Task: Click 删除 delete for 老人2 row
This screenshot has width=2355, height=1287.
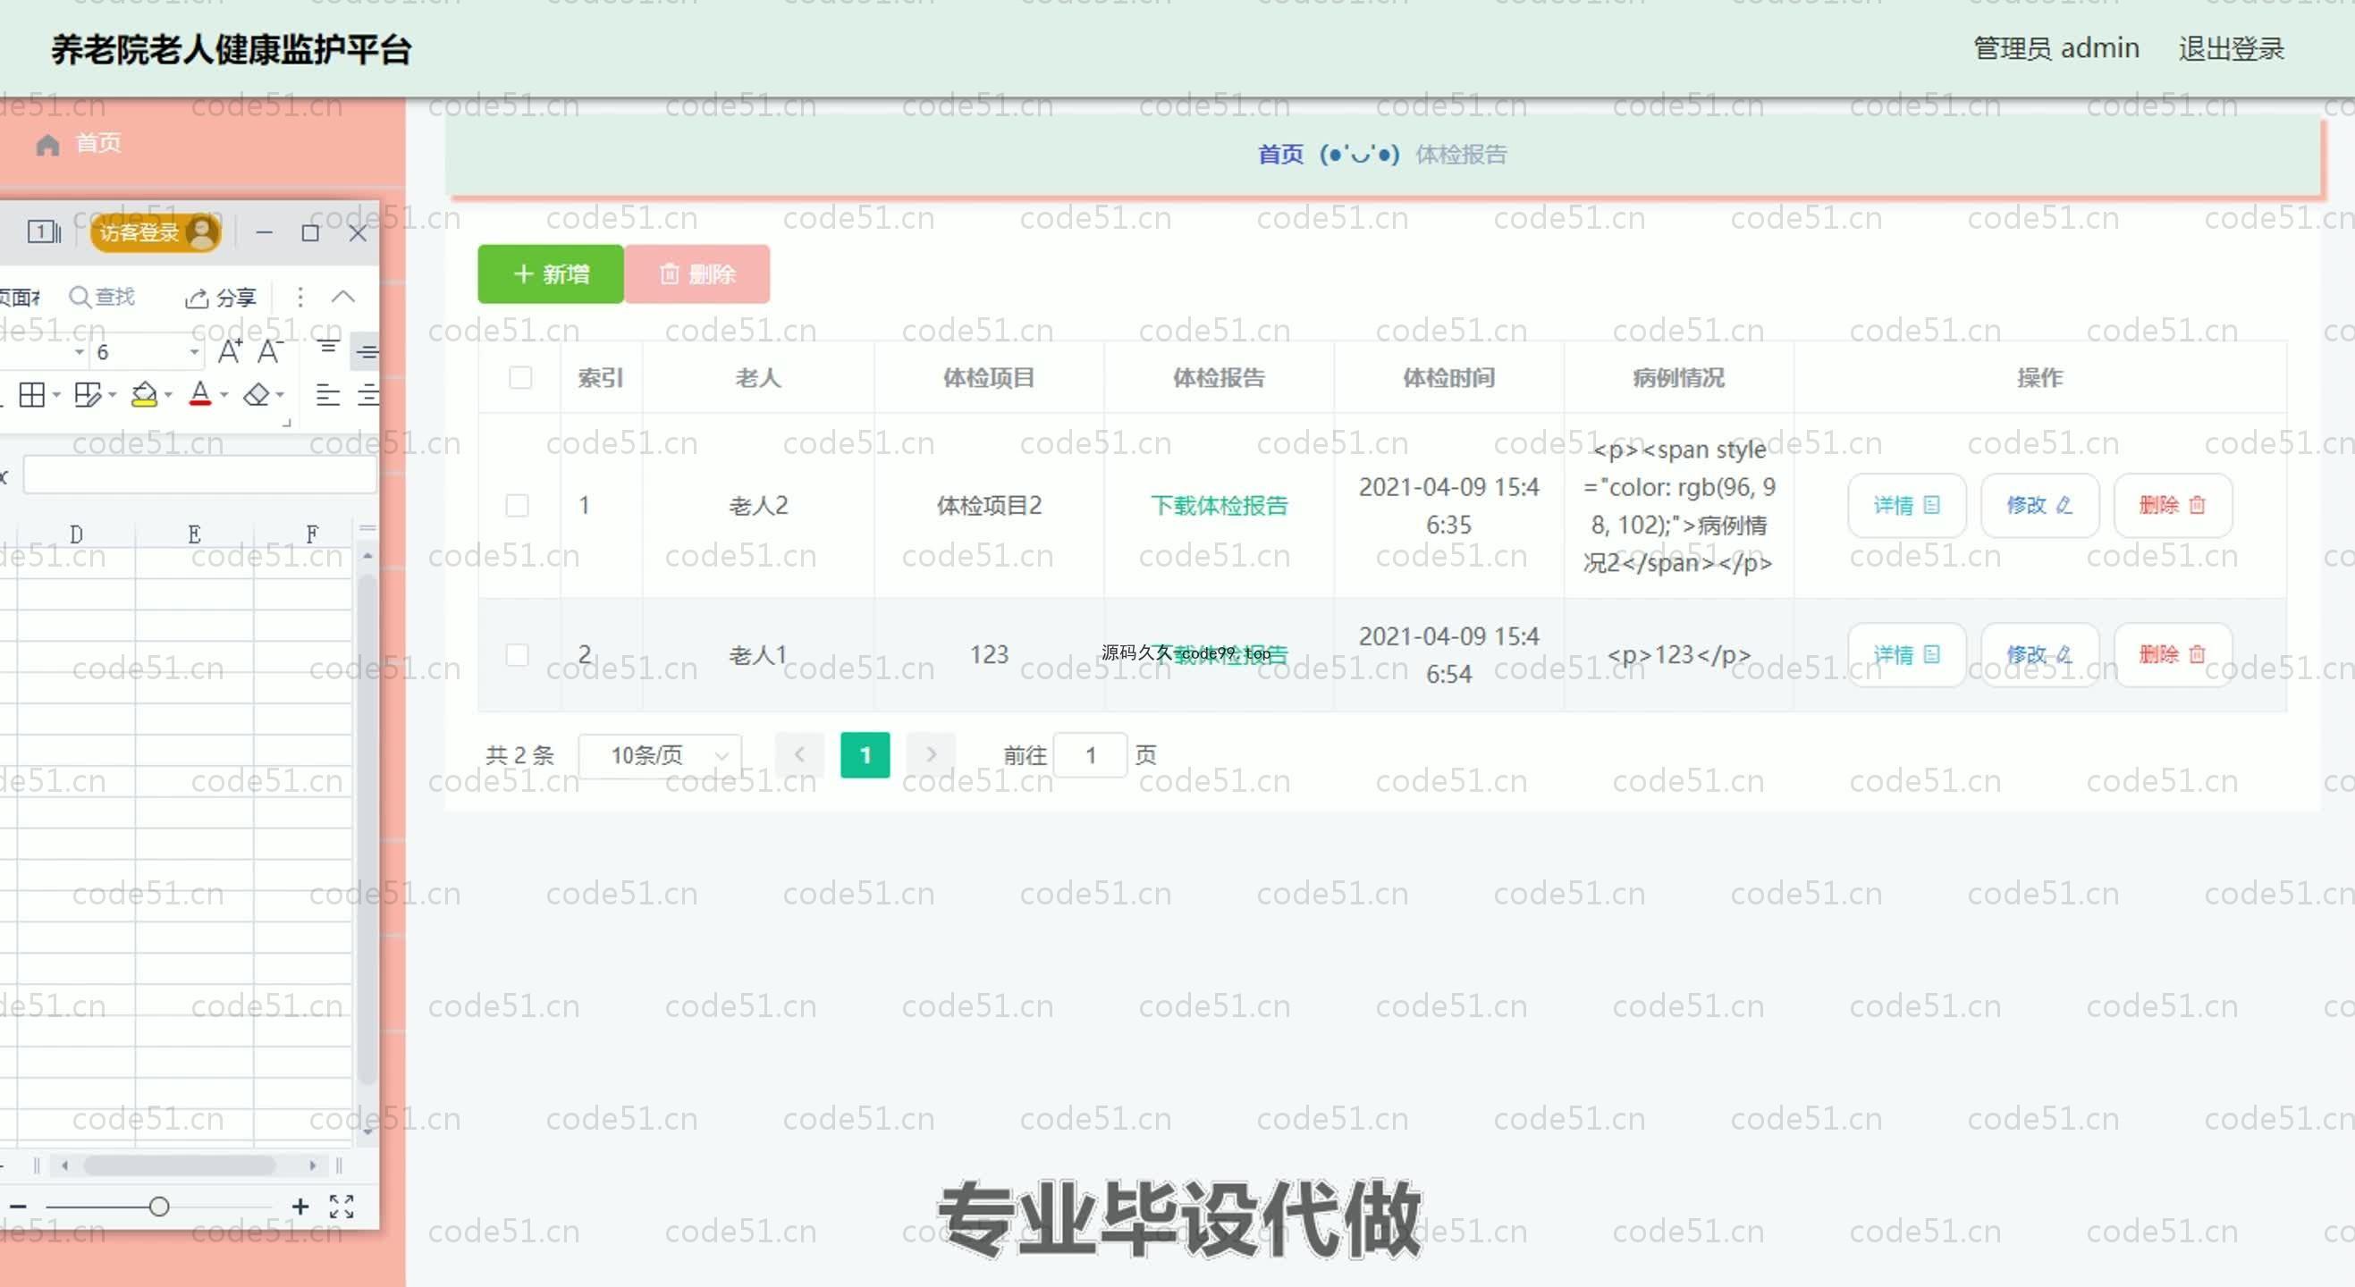Action: [2172, 506]
